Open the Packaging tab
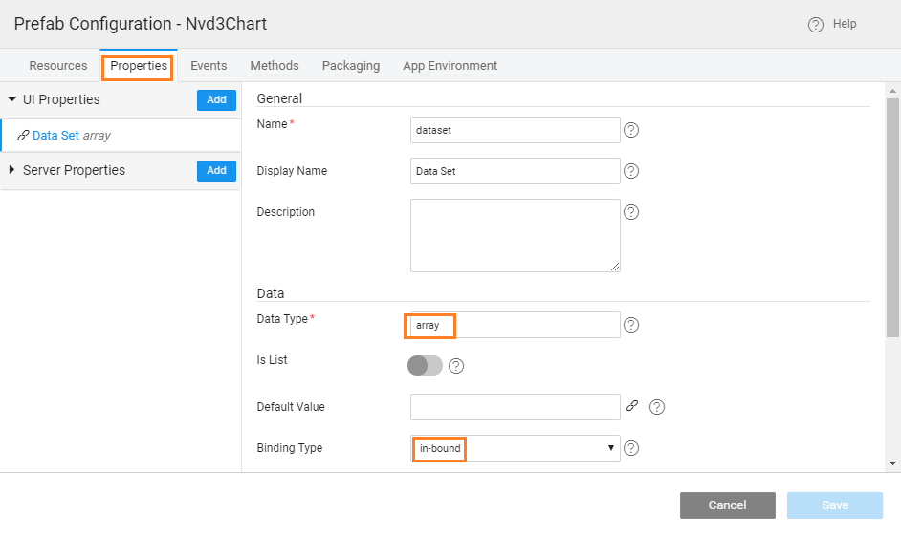Screen dimensions: 901x537 tap(350, 66)
